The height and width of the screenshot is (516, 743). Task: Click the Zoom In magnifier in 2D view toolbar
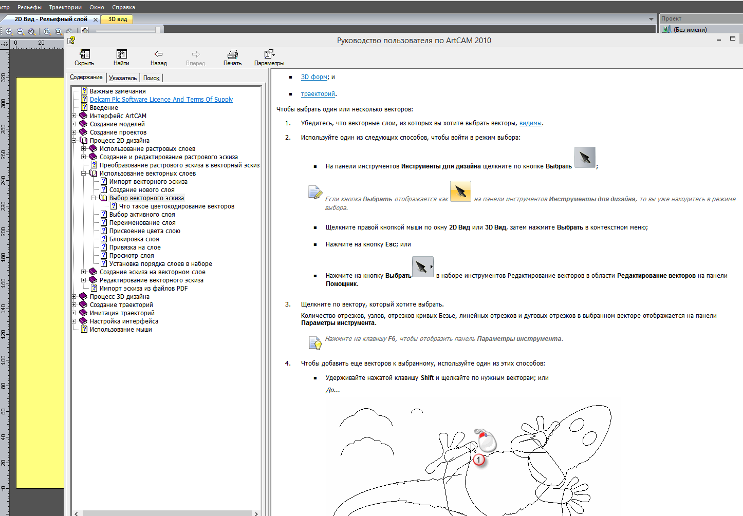(x=9, y=31)
